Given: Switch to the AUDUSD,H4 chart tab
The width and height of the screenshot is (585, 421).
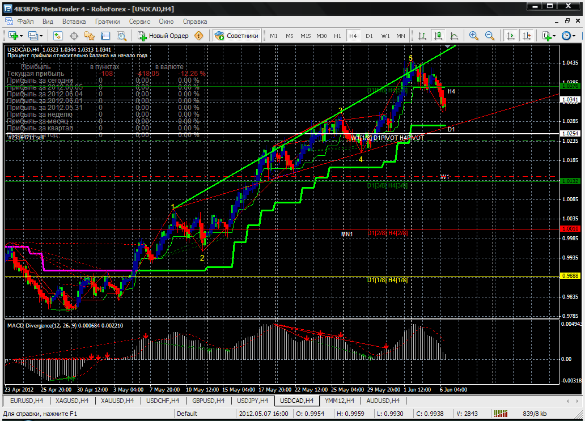Looking at the screenshot, I should (383, 401).
